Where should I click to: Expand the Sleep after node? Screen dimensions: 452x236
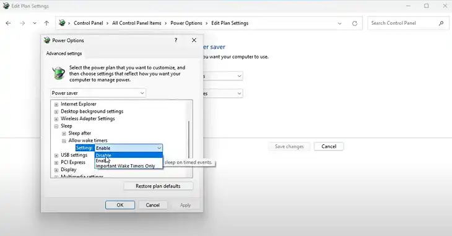[x=64, y=133]
